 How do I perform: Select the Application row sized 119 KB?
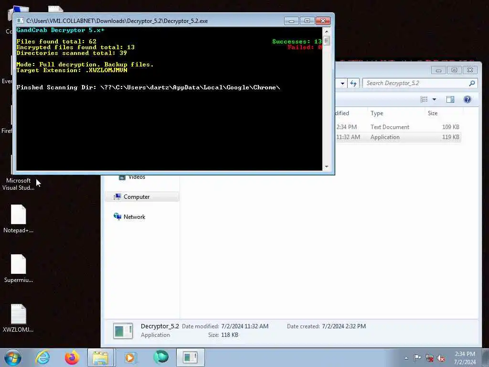pyautogui.click(x=398, y=137)
